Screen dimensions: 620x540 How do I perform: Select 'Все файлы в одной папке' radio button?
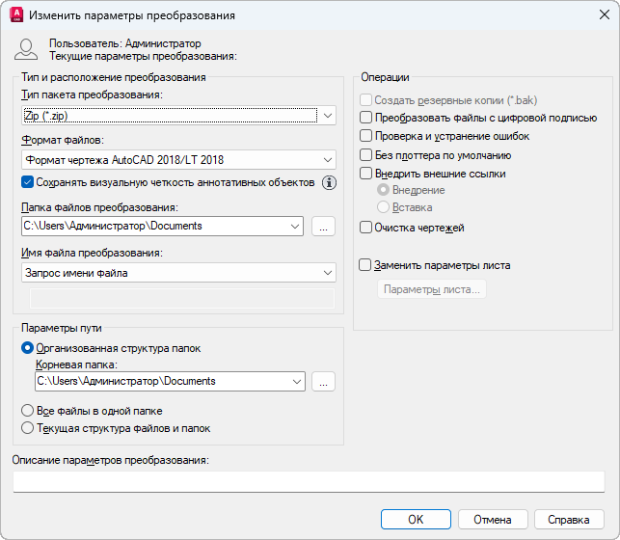(27, 411)
